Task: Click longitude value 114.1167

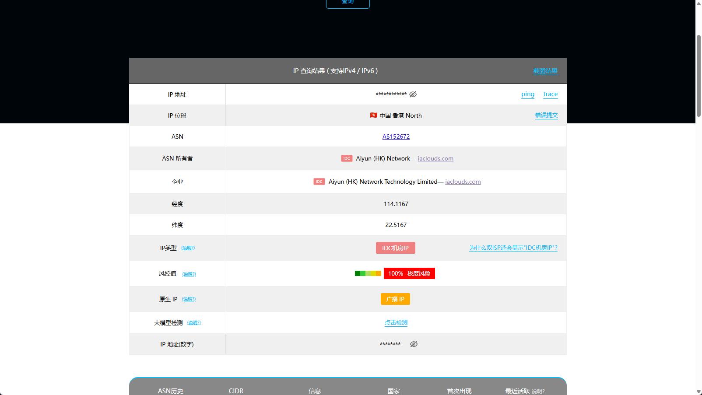Action: [396, 204]
